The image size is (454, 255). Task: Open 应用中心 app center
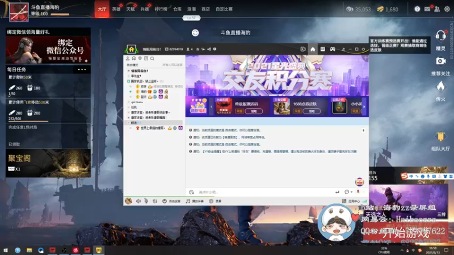pos(351,201)
